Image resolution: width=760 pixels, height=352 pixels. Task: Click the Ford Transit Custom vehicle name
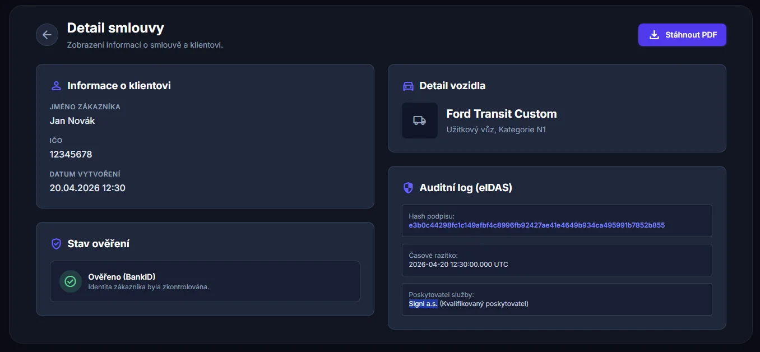click(x=501, y=114)
